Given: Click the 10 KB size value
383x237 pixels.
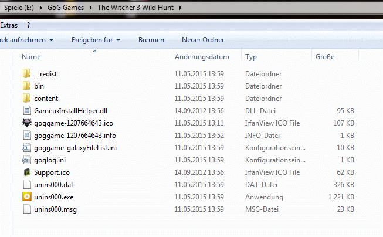Looking at the screenshot, I should (345, 148).
